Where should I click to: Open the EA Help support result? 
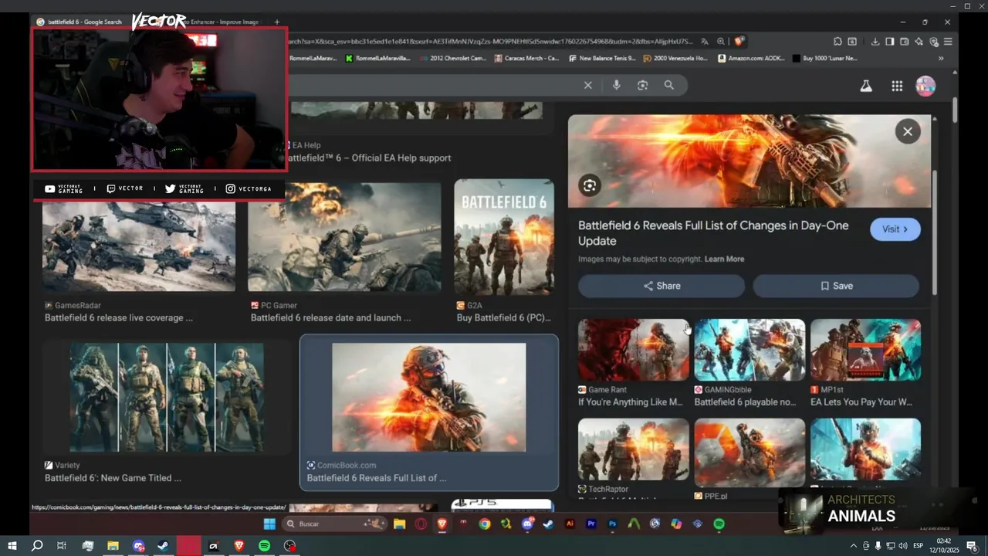(370, 158)
